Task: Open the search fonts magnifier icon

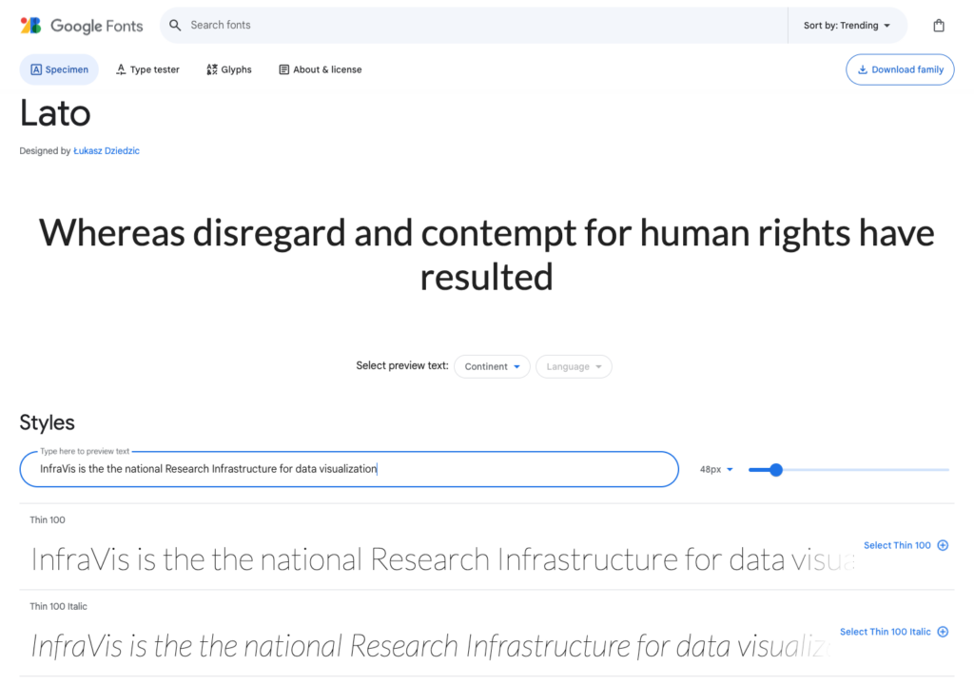Action: click(x=175, y=25)
